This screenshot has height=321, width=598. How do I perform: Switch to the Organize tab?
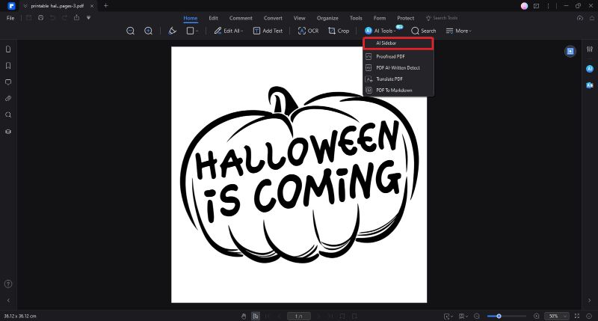pos(327,18)
